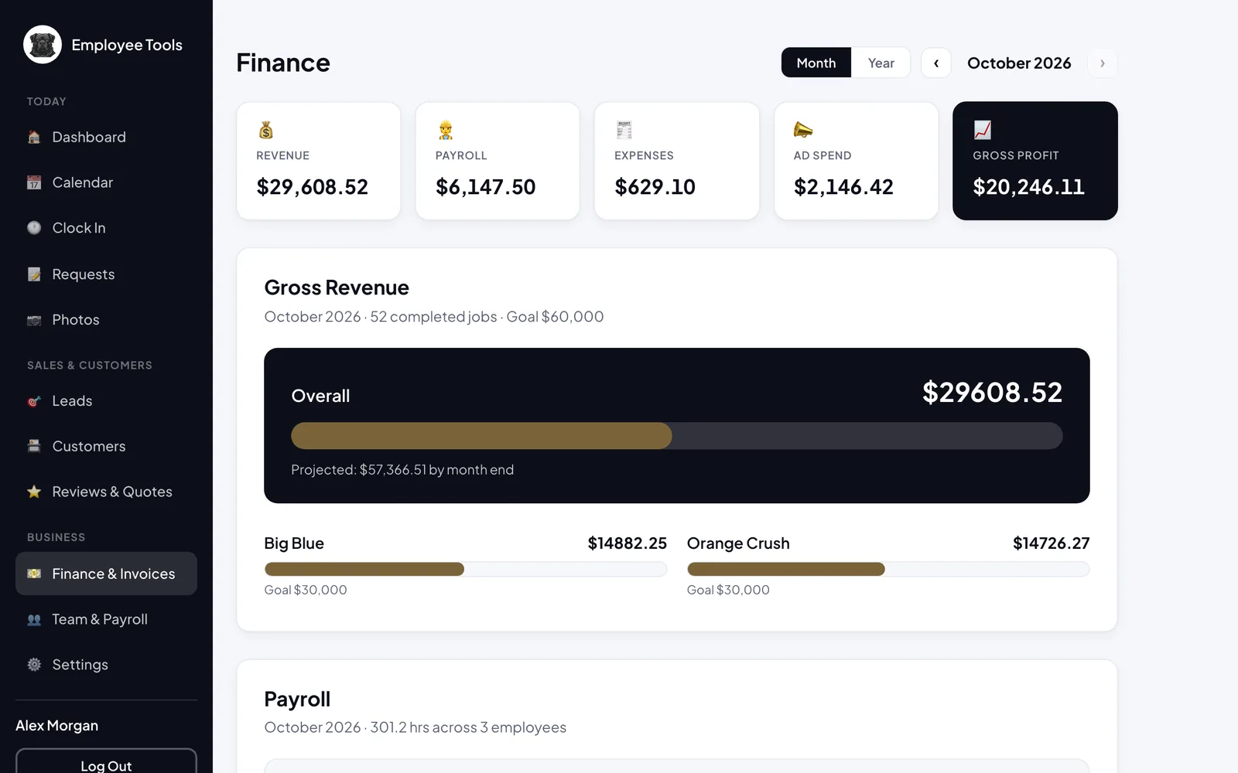This screenshot has height=773, width=1238.
Task: Click the October 2026 date label
Action: tap(1019, 63)
